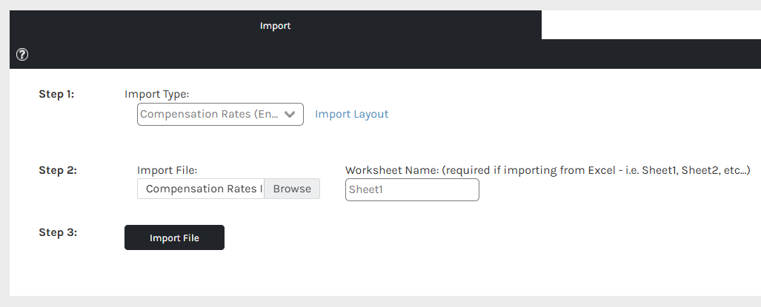761x307 pixels.
Task: Click the Browse button for import file
Action: coord(292,189)
